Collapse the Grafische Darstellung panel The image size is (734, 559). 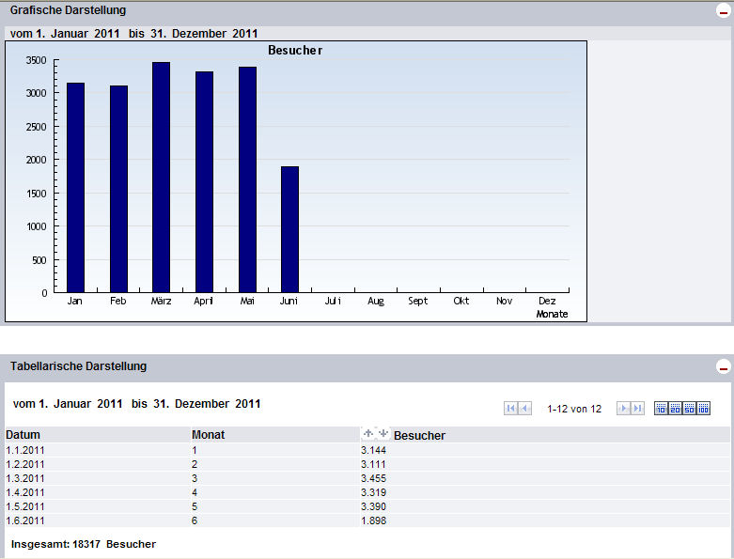point(723,13)
